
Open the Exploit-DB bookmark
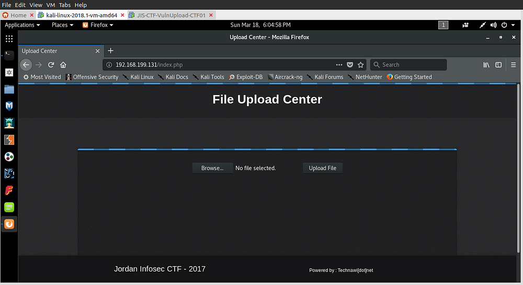pos(246,77)
